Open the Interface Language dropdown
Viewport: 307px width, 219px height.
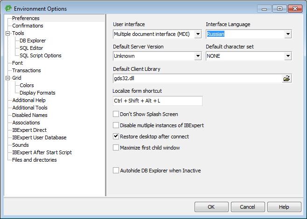tap(288, 34)
